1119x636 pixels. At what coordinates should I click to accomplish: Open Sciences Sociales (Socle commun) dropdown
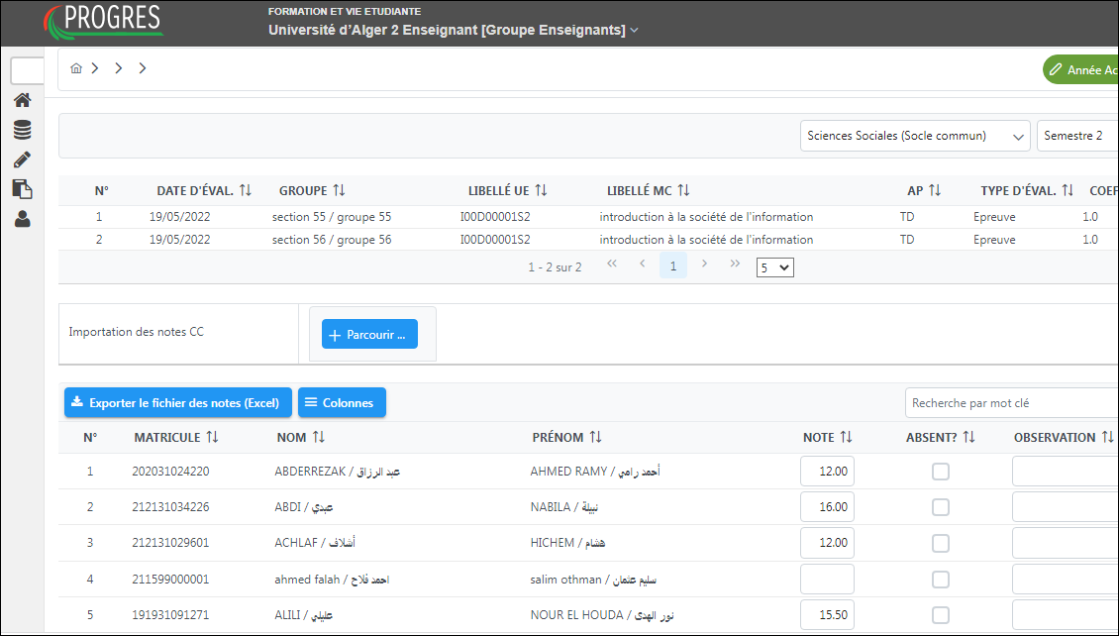coord(915,137)
